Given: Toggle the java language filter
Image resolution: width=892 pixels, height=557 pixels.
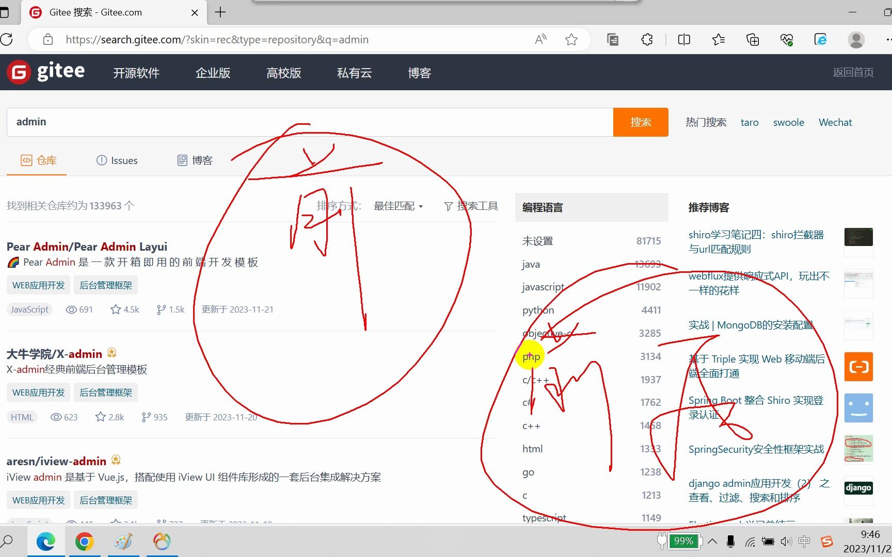Looking at the screenshot, I should pos(530,264).
